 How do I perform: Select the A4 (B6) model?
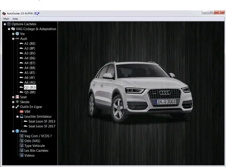pos(30,58)
